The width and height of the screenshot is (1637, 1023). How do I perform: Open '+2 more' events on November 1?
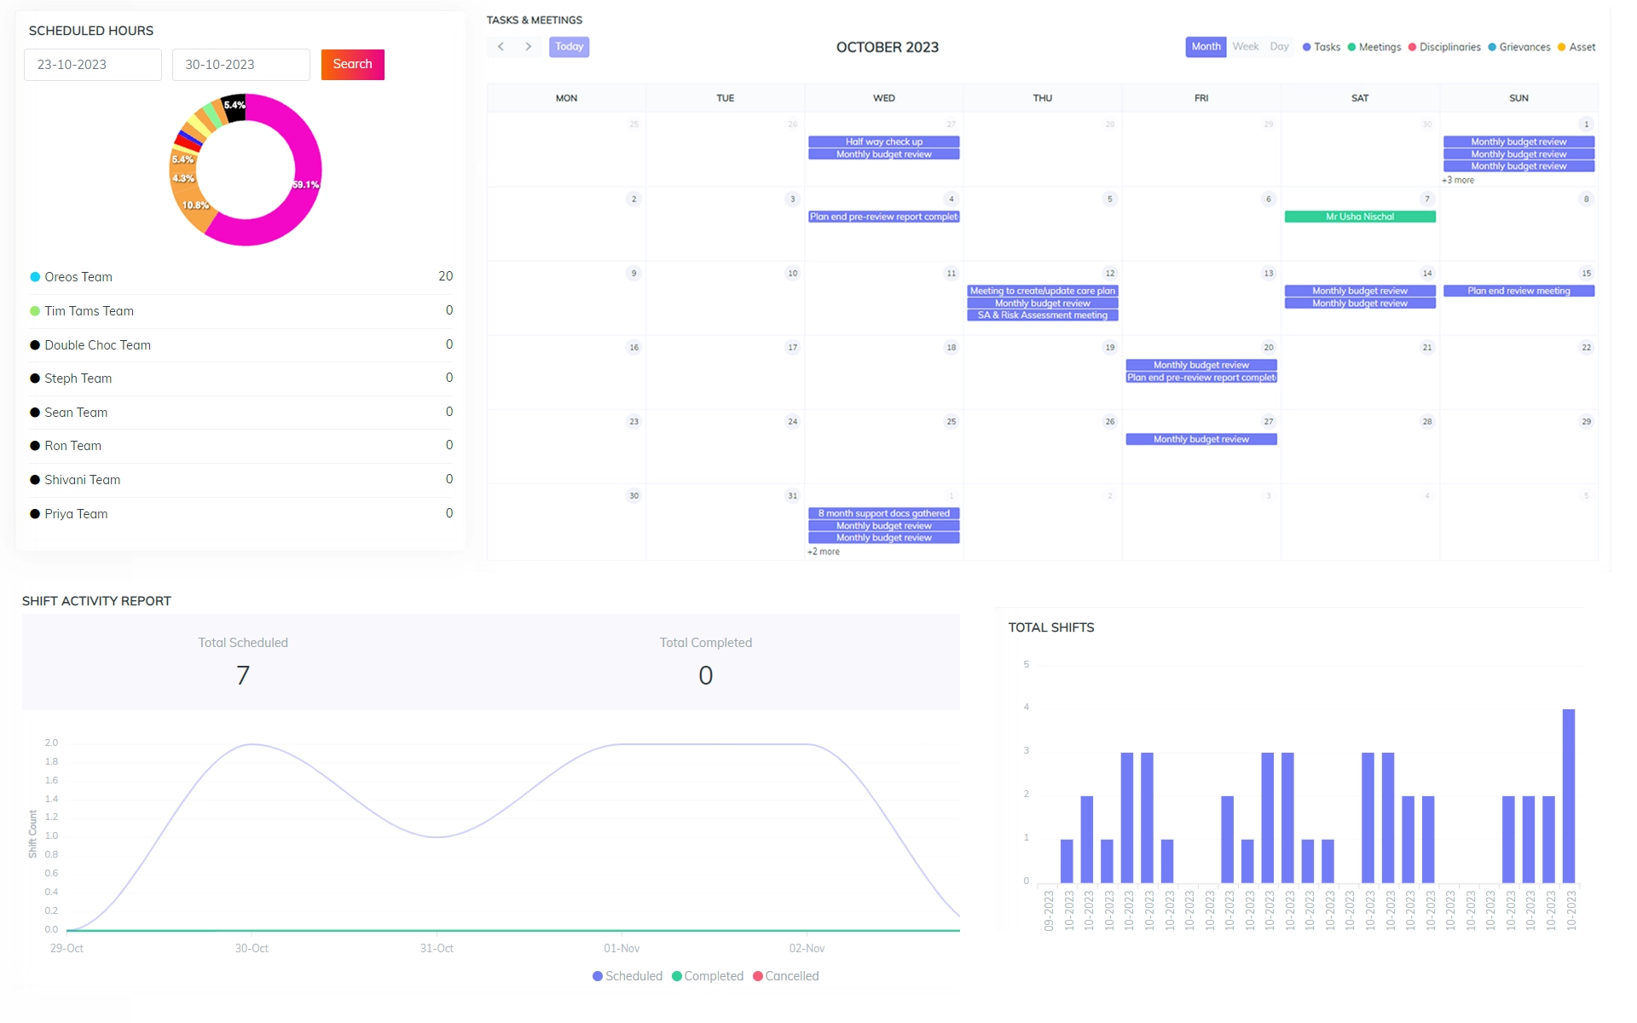coord(824,552)
